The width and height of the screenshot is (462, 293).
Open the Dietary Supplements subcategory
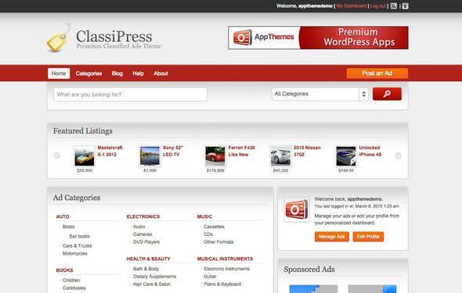[155, 277]
